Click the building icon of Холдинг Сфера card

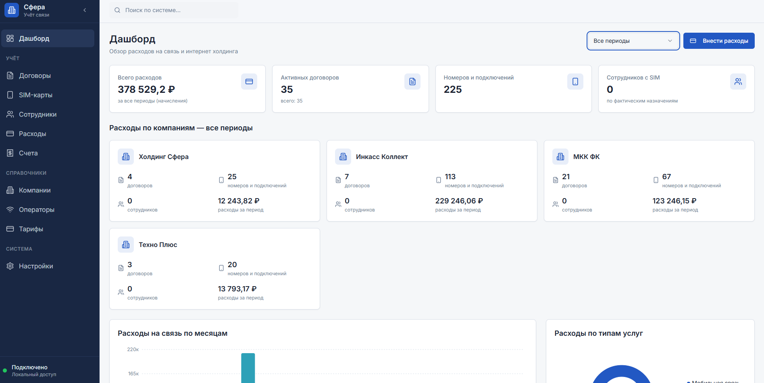126,157
